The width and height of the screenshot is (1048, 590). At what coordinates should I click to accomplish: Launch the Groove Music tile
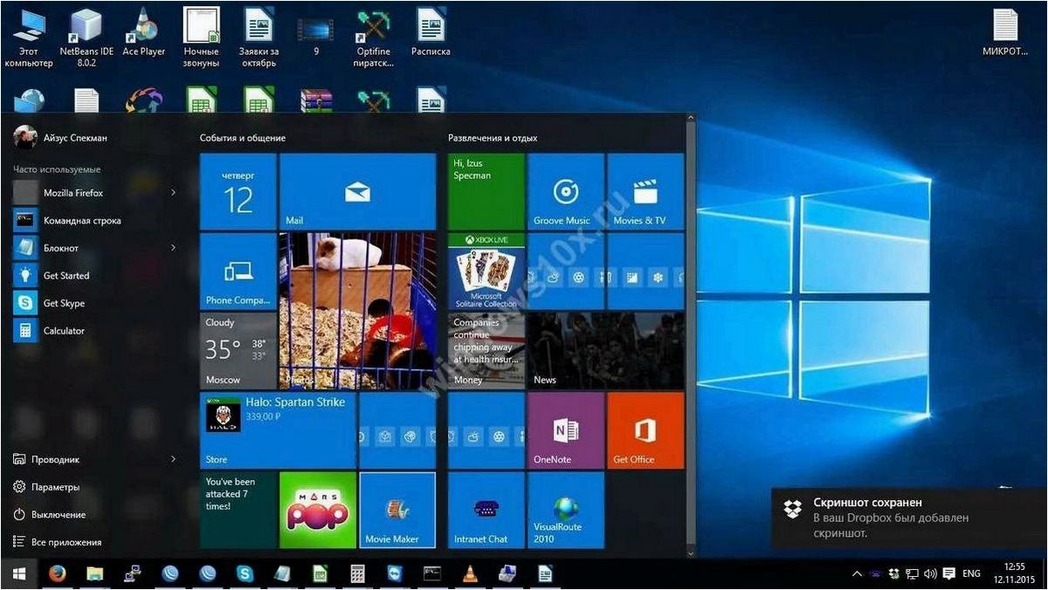coord(565,191)
